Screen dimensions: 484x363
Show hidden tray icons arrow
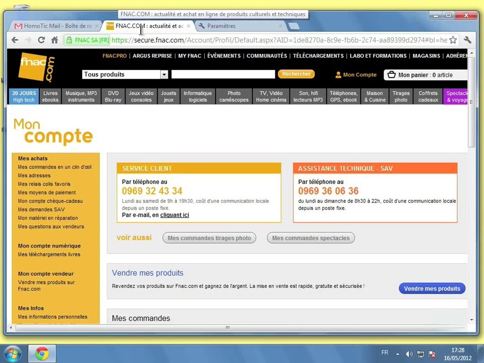click(398, 354)
